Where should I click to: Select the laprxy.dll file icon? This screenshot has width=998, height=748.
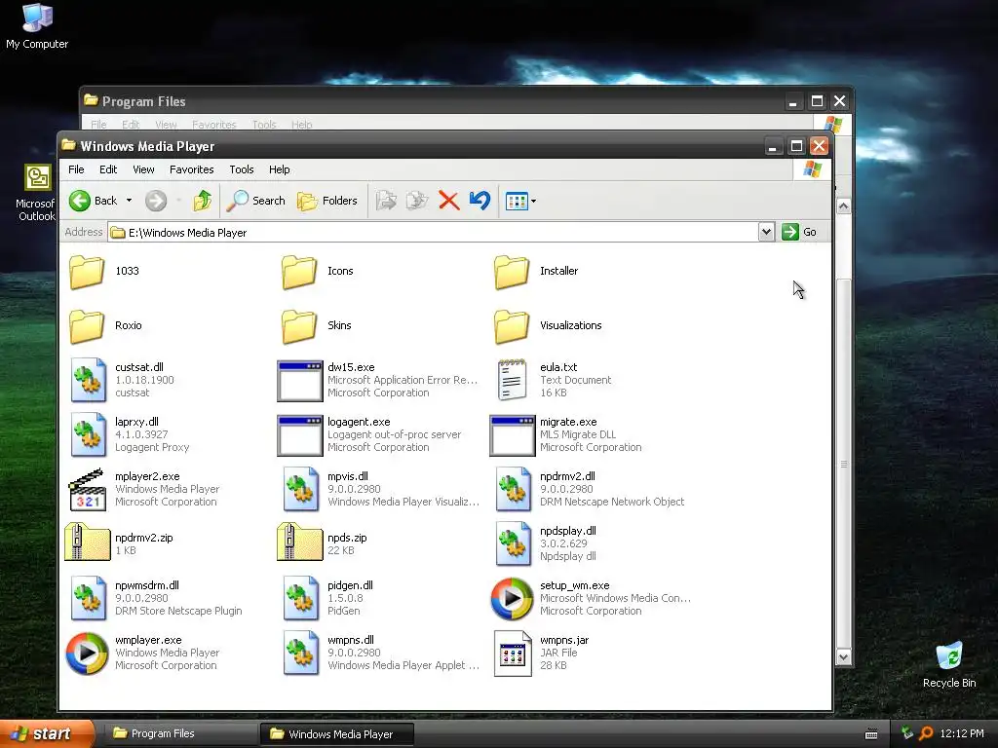click(x=88, y=434)
